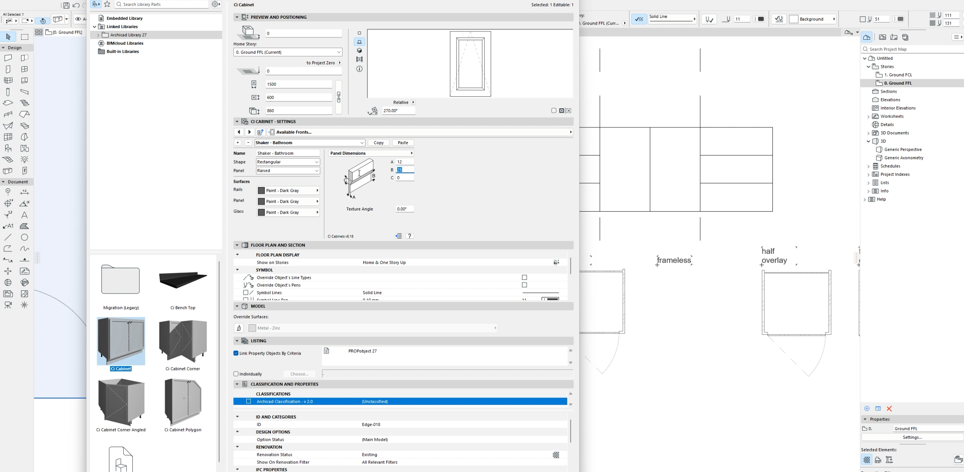This screenshot has height=472, width=964.
Task: Select the Marquee tool
Action: 25,37
